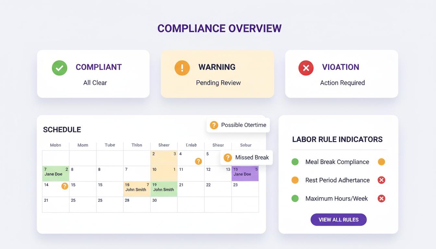Click green dot before Meal Break Compliance

(x=295, y=162)
